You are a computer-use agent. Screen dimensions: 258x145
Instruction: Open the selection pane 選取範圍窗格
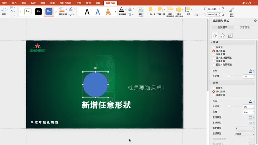[x=170, y=12]
